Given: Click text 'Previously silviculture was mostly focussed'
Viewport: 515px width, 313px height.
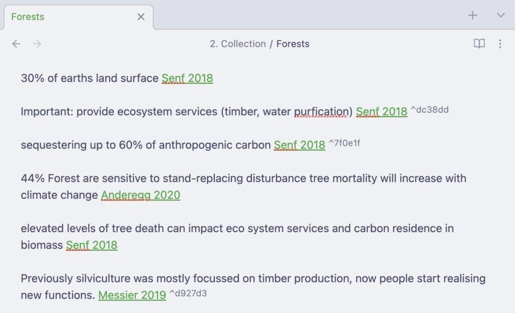Looking at the screenshot, I should click(x=130, y=278).
